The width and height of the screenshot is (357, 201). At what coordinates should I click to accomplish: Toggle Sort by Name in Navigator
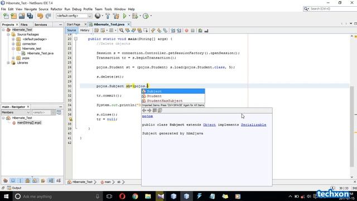(x=51, y=181)
